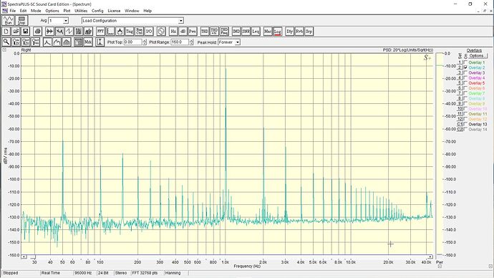
Task: Click the SNR measurement icon
Action: pos(246,32)
